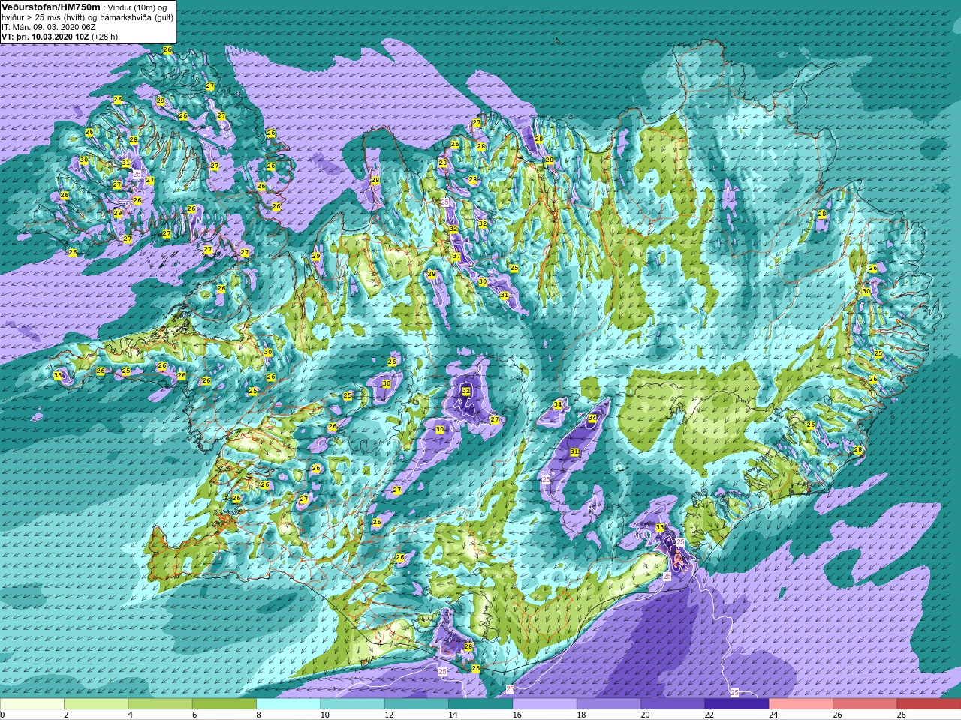Select the lavender 16–18 legend swatch
This screenshot has width=961, height=720.
pos(544,704)
